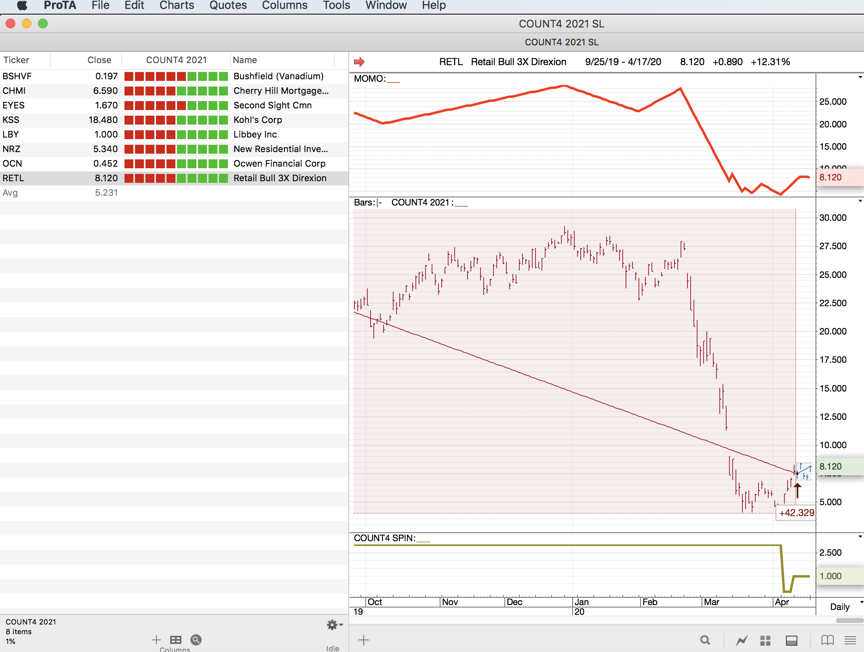Expand the COUNT4 SPIN pane options arrow
Image resolution: width=864 pixels, height=652 pixels.
pos(860,537)
